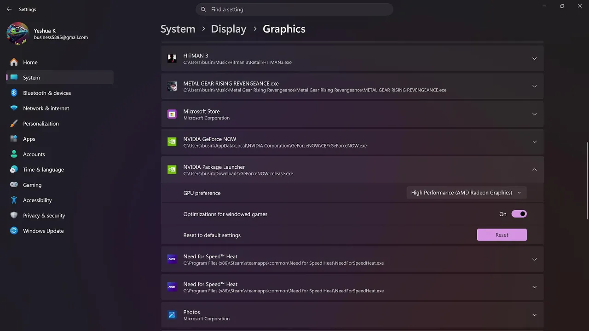Viewport: 589px width, 331px height.
Task: Click the NVIDIA GeForce NOW logo icon
Action: pos(172,142)
